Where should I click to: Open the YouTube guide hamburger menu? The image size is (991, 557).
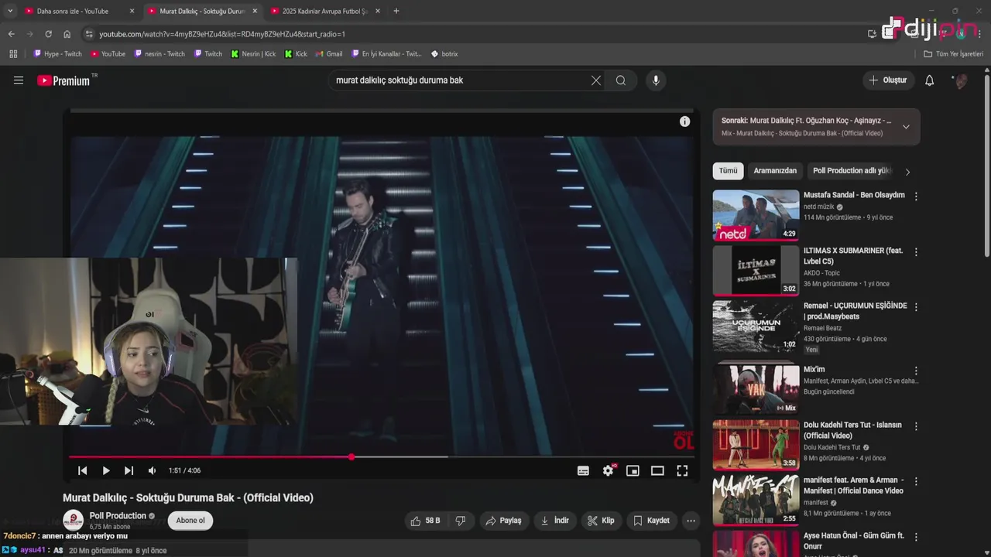click(x=19, y=80)
